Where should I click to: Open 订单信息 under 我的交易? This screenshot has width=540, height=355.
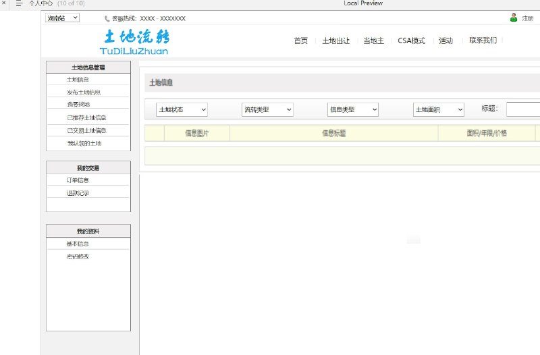(78, 180)
